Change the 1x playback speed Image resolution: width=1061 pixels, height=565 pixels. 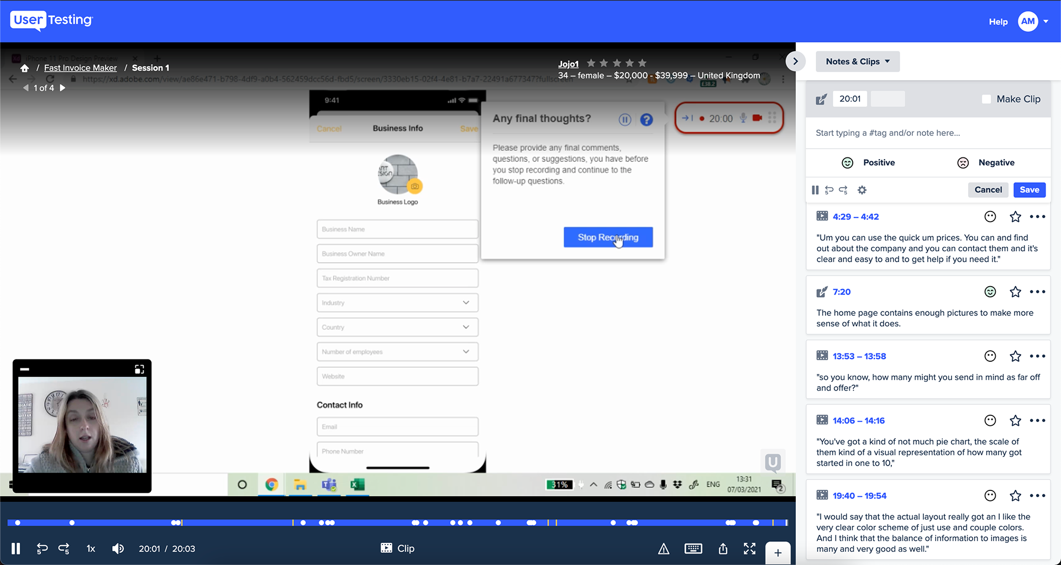point(91,548)
